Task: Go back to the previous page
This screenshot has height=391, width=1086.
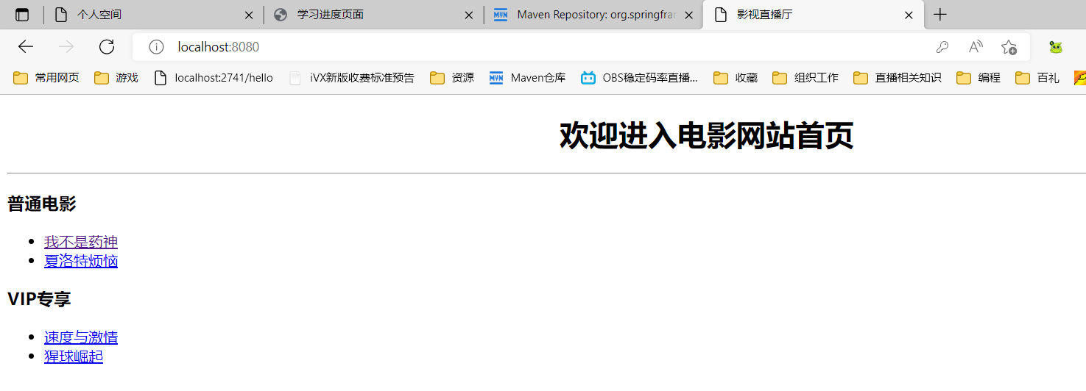Action: [26, 47]
